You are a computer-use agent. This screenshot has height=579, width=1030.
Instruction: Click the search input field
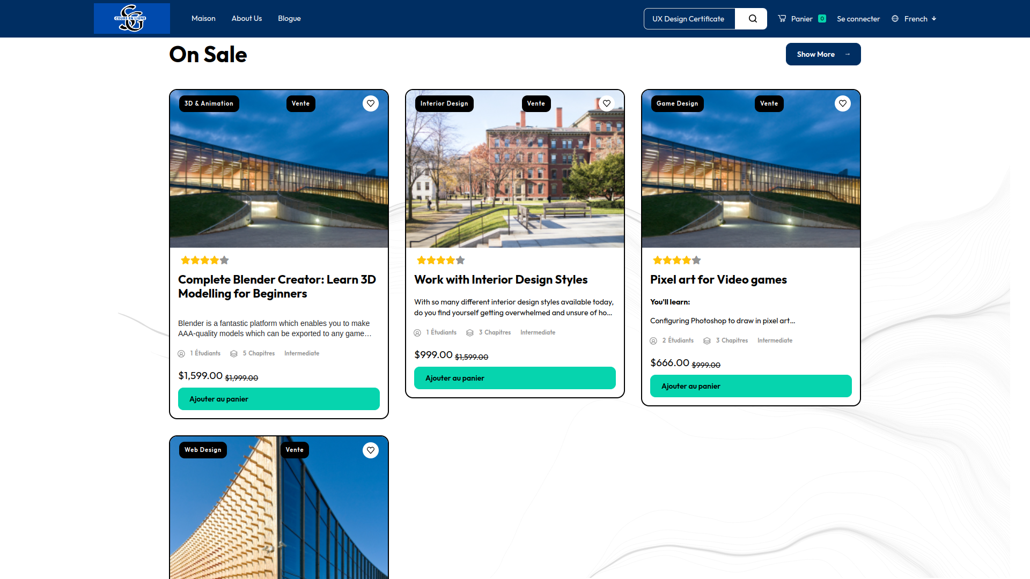point(689,19)
